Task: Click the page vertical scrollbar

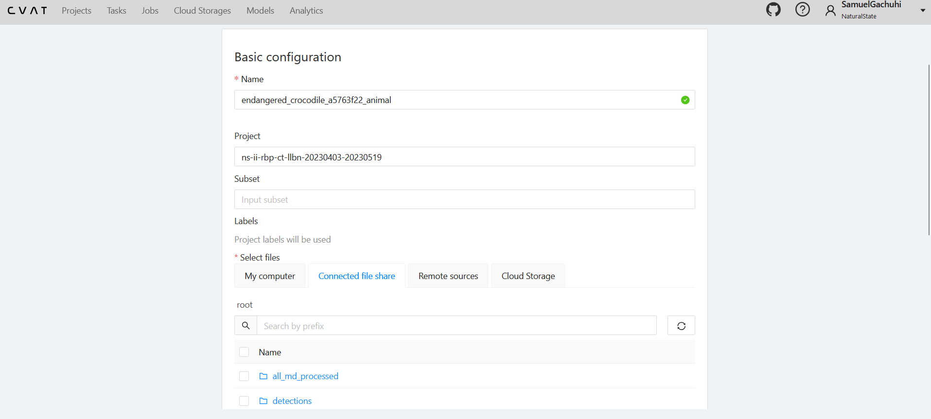Action: tap(929, 150)
